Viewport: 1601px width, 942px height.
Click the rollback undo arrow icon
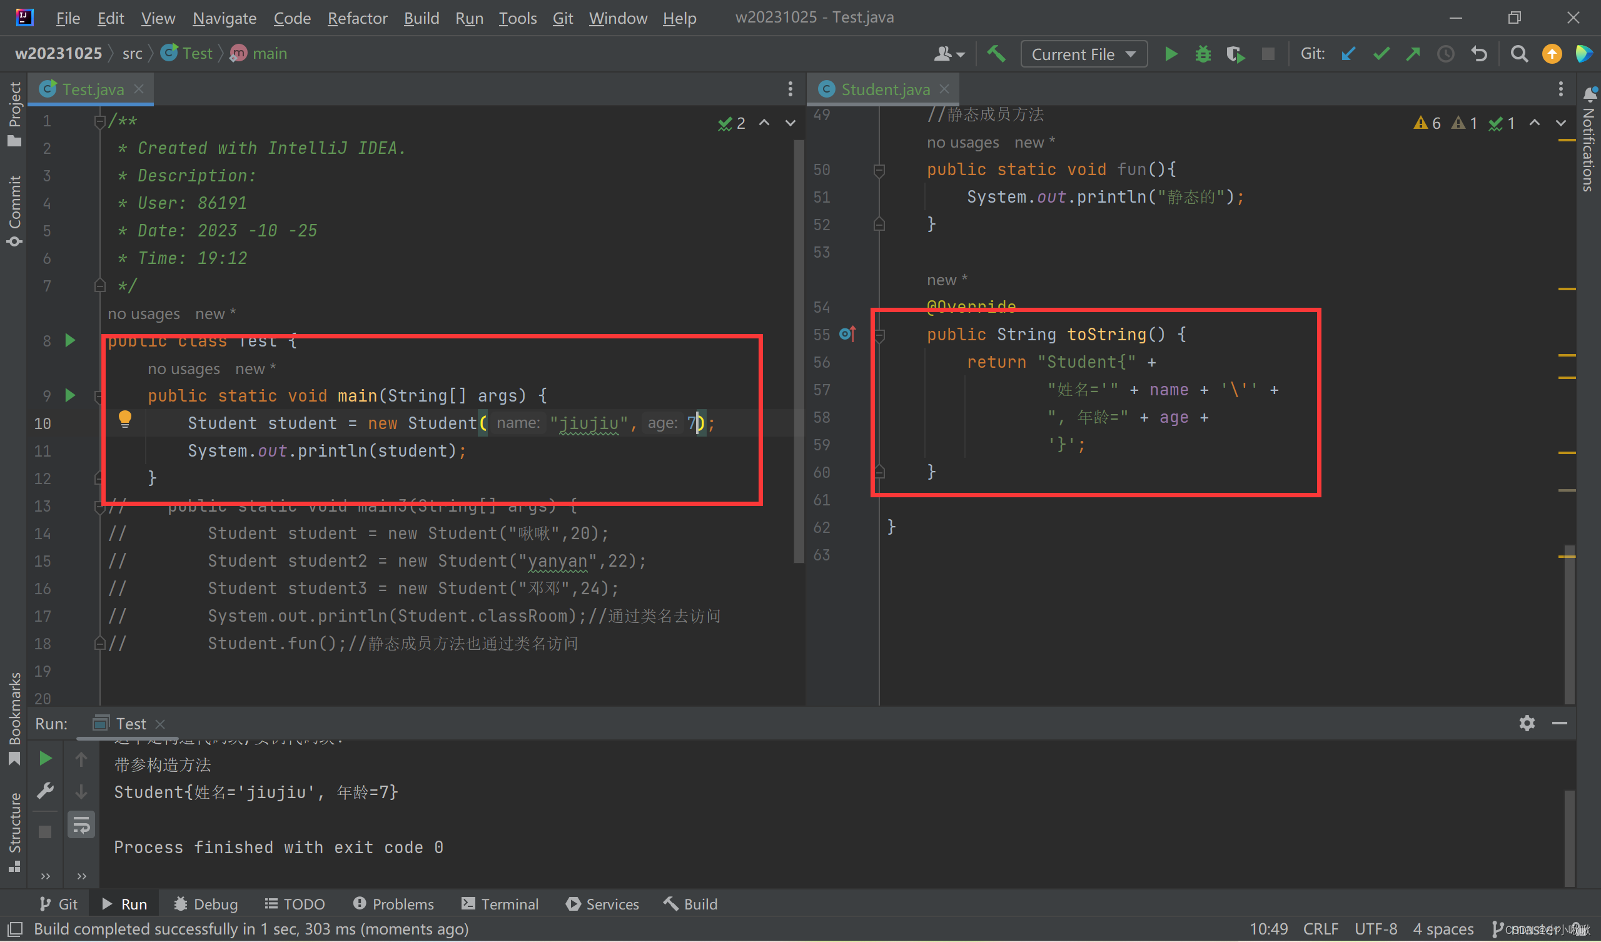(x=1478, y=54)
